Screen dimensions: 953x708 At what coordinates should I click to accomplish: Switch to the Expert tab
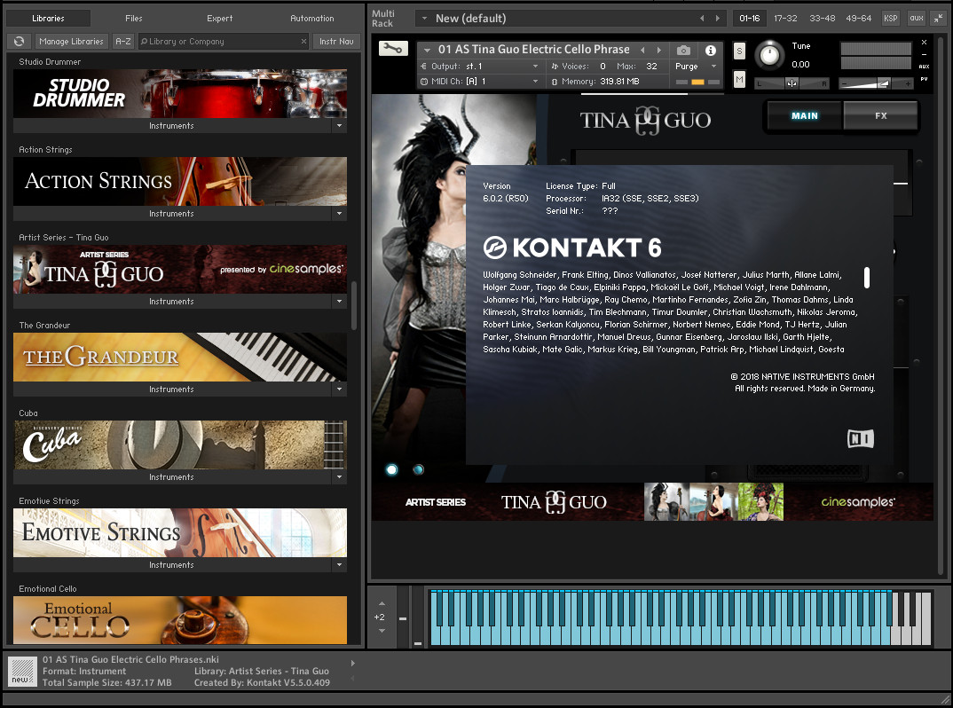(219, 19)
